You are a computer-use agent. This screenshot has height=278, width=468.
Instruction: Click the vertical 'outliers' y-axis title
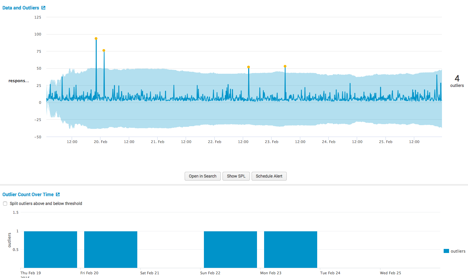pos(9,240)
